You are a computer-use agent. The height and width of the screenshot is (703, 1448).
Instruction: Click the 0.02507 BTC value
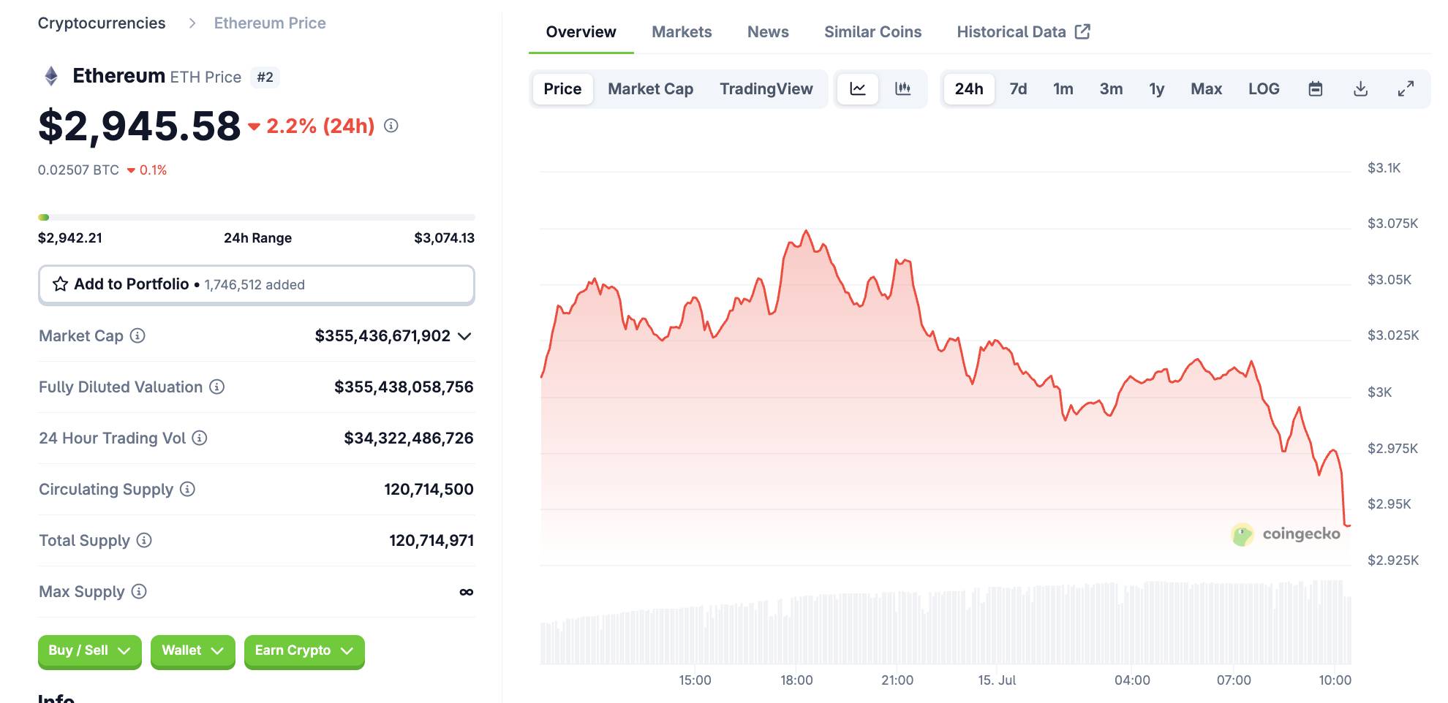78,170
